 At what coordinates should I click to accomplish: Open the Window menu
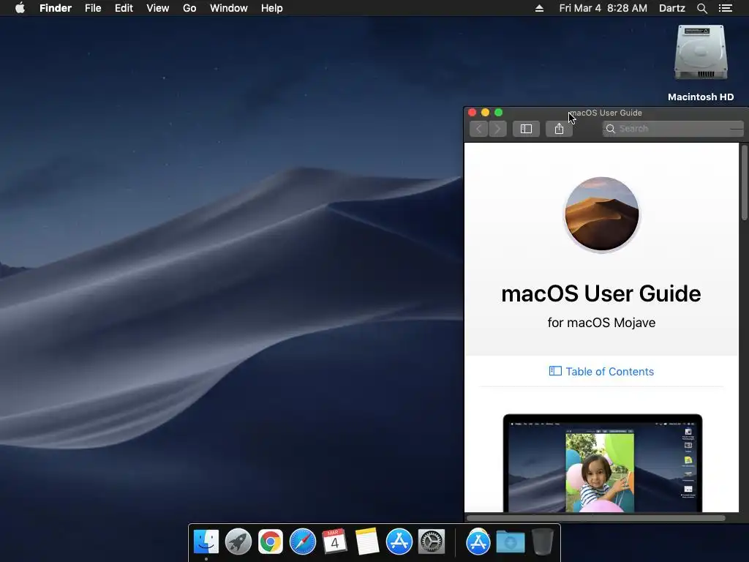coord(229,8)
